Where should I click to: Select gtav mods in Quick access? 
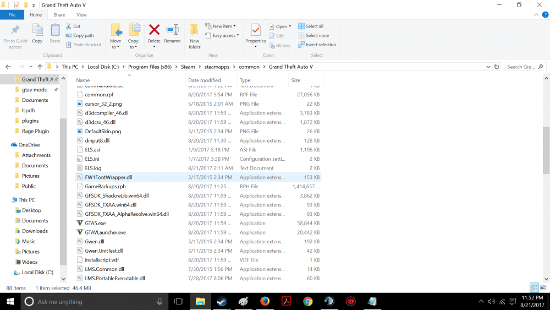[34, 90]
